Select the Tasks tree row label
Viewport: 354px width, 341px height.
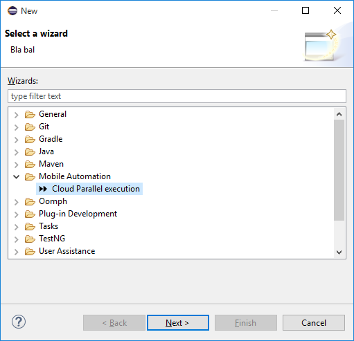pos(48,226)
